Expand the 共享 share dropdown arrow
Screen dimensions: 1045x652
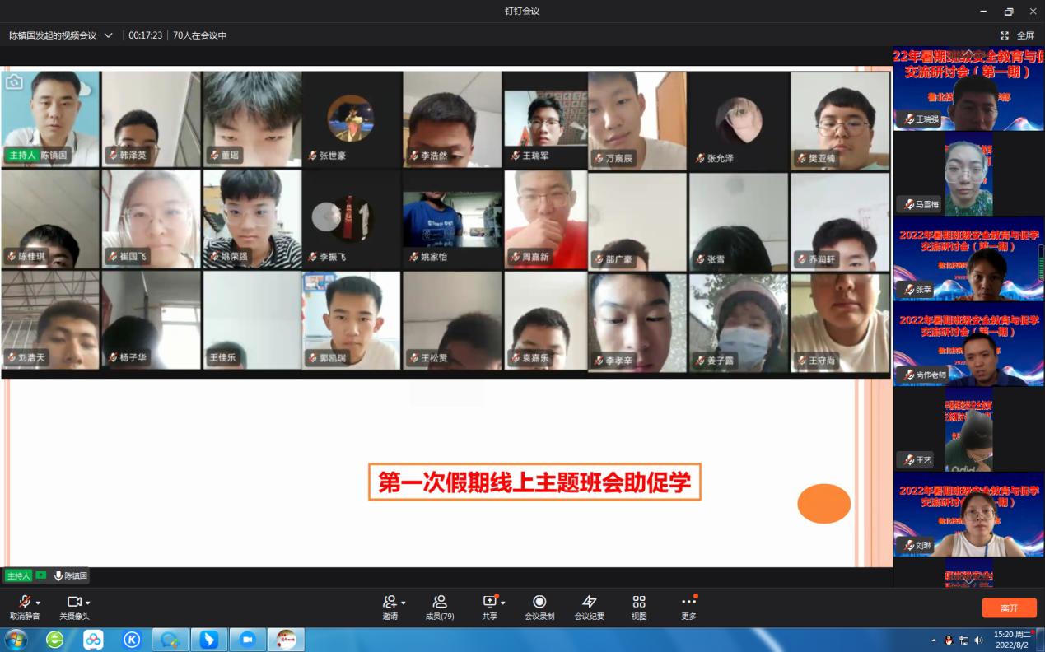pyautogui.click(x=503, y=603)
